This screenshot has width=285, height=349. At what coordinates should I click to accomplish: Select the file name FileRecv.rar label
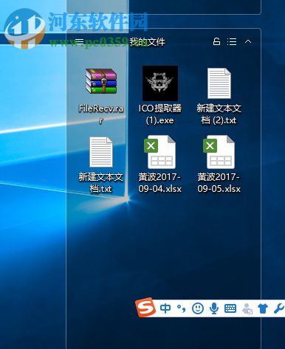[101, 114]
